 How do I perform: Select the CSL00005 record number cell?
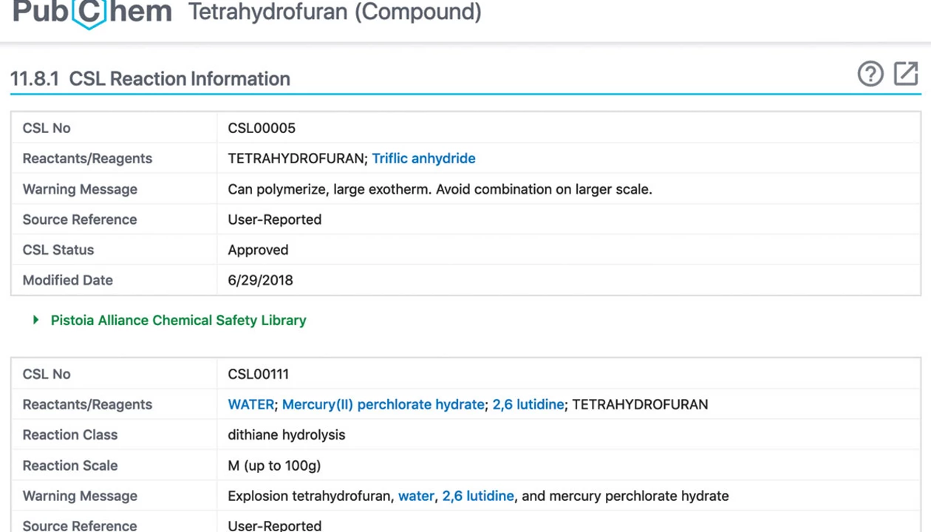pyautogui.click(x=262, y=128)
